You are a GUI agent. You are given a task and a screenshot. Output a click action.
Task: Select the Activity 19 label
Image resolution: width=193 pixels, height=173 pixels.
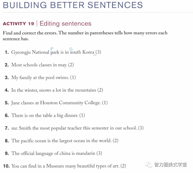[18, 23]
